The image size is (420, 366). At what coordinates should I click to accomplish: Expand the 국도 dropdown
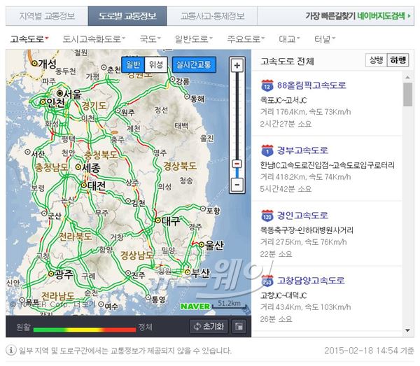click(150, 39)
